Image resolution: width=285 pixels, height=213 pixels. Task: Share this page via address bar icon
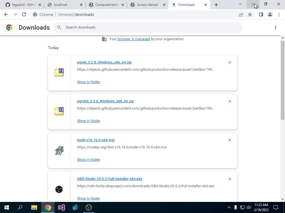coord(241,14)
